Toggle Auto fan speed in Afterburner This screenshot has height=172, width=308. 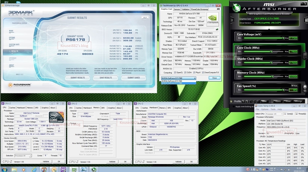294,86
